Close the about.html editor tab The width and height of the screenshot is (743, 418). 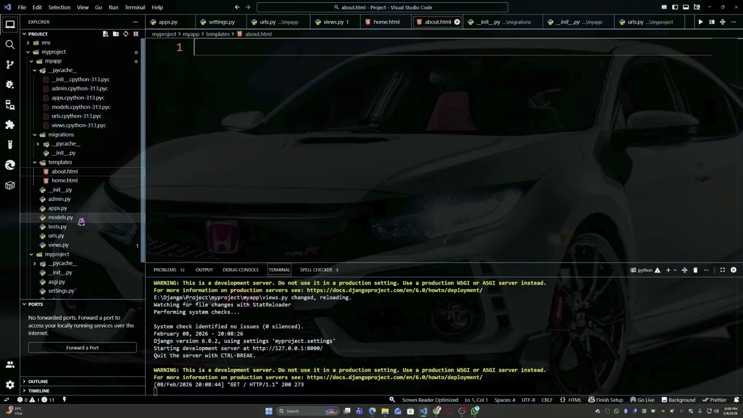coord(457,22)
